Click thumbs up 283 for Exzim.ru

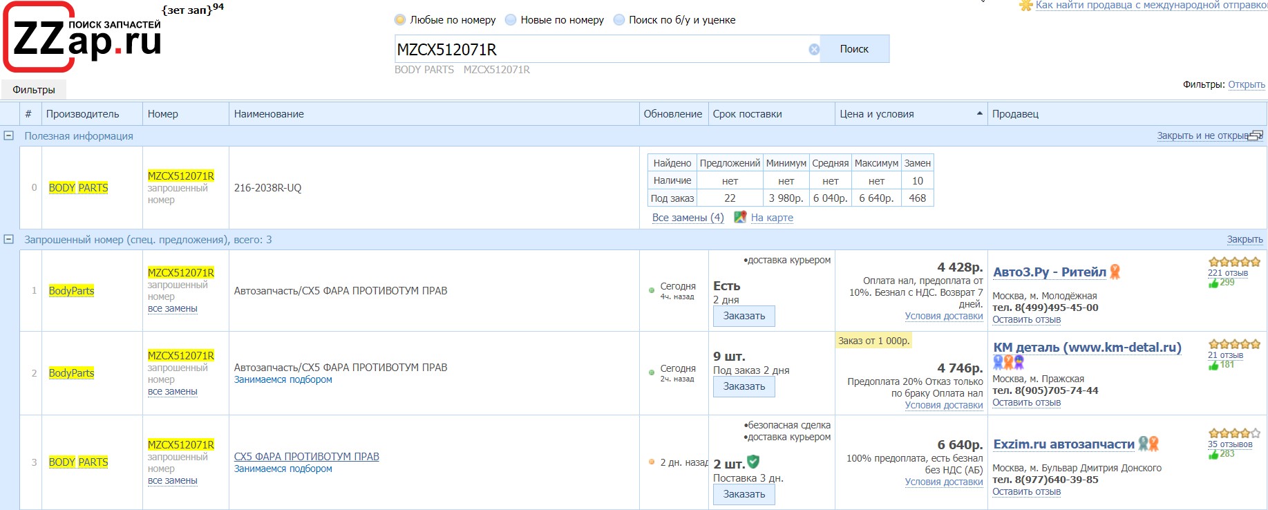(x=1222, y=454)
